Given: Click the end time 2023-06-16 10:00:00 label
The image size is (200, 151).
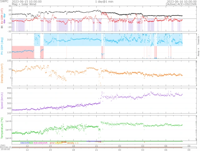Looking at the screenshot, I should click(x=183, y=1).
